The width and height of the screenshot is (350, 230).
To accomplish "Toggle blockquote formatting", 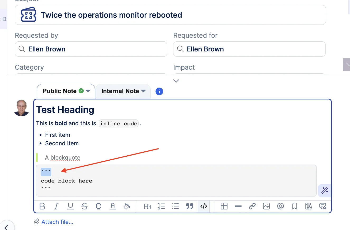I will pyautogui.click(x=190, y=206).
